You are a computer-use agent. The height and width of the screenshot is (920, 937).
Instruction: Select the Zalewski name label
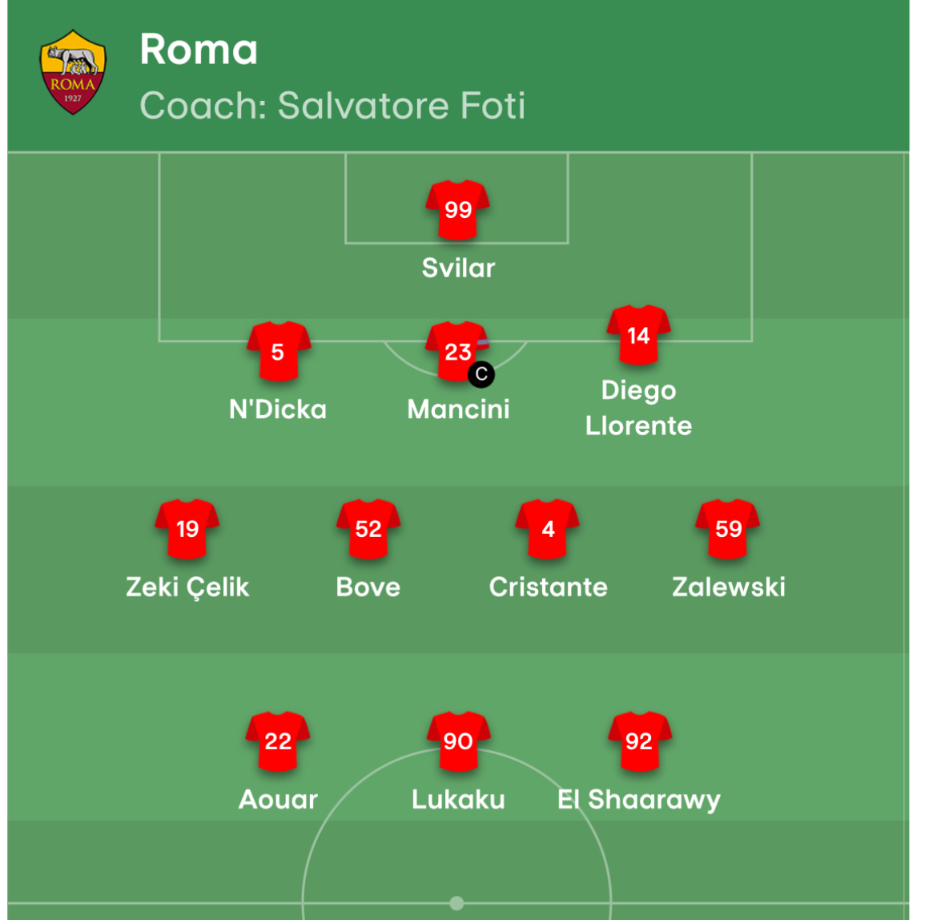[728, 587]
